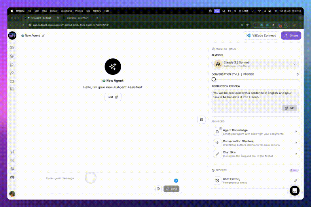Switch to the Examples - OpenAI API tab
311x207 pixels.
[78, 18]
